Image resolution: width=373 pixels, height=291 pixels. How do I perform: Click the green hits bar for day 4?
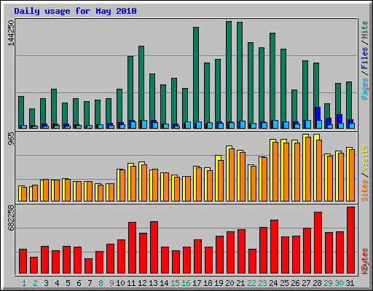click(54, 107)
